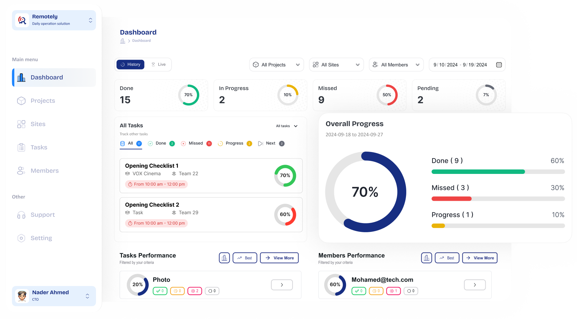This screenshot has height=319, width=577.
Task: Click Nader Ahmed avatar
Action: (22, 296)
